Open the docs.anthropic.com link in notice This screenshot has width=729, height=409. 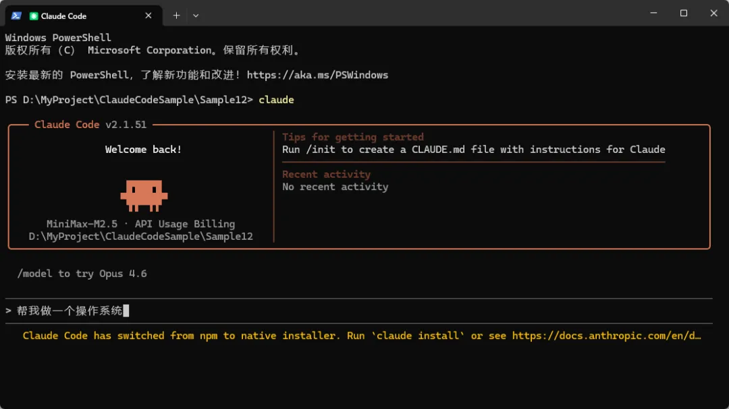[x=606, y=336]
